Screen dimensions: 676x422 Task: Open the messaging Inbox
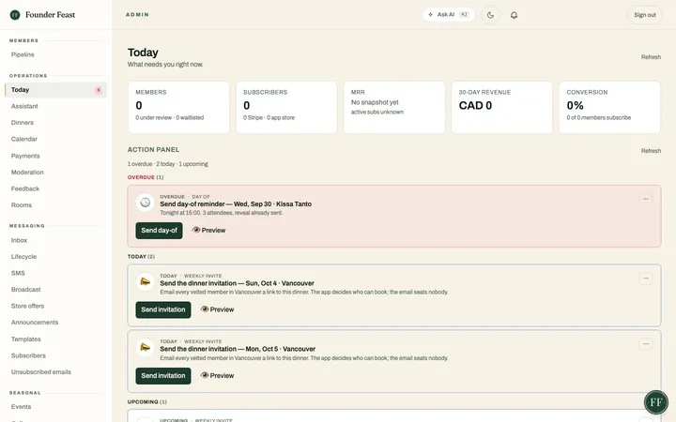click(x=19, y=240)
